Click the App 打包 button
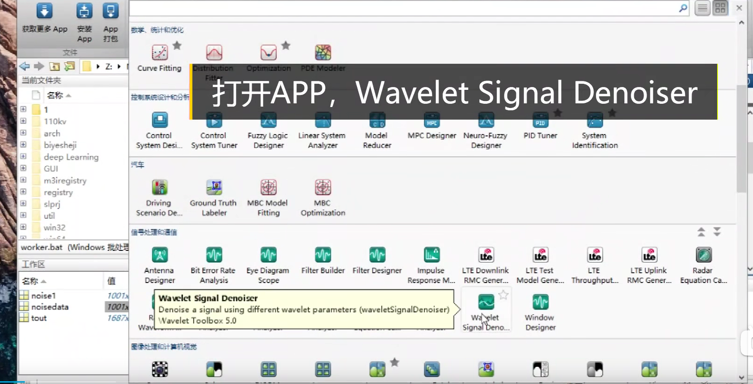 [x=110, y=22]
